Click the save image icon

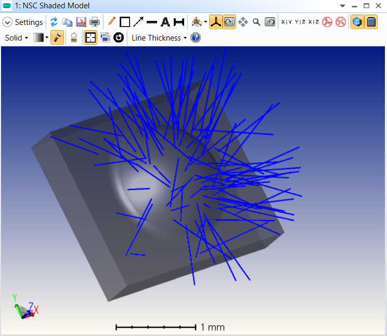point(81,22)
